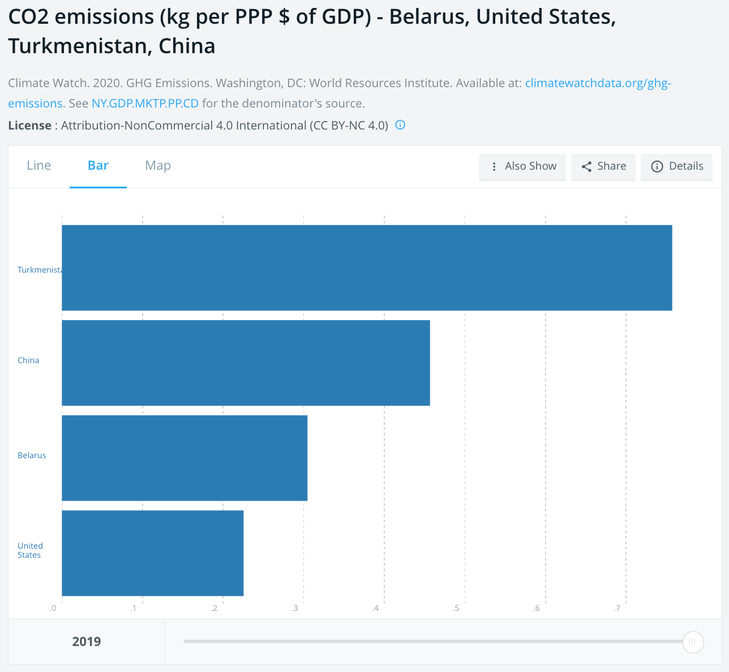
Task: Click the Share arrow icon
Action: pyautogui.click(x=586, y=166)
